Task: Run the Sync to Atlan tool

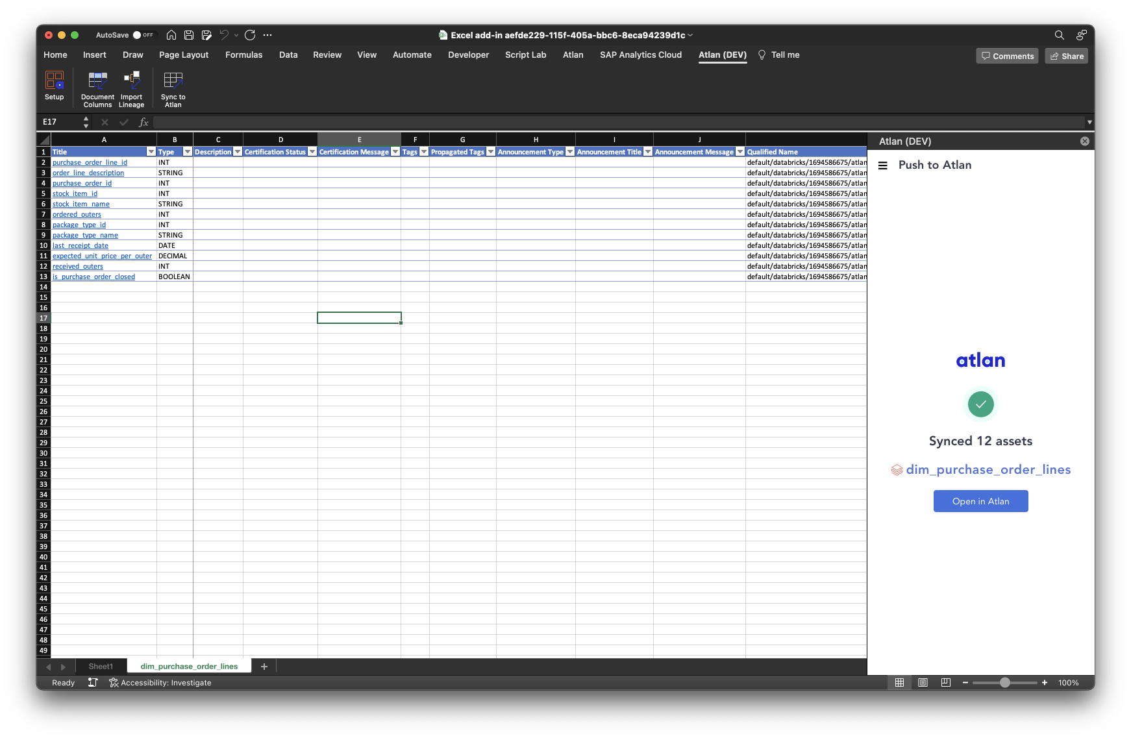Action: 173,80
